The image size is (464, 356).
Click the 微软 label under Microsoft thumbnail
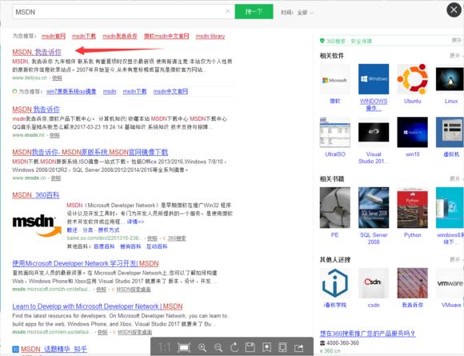click(x=335, y=102)
